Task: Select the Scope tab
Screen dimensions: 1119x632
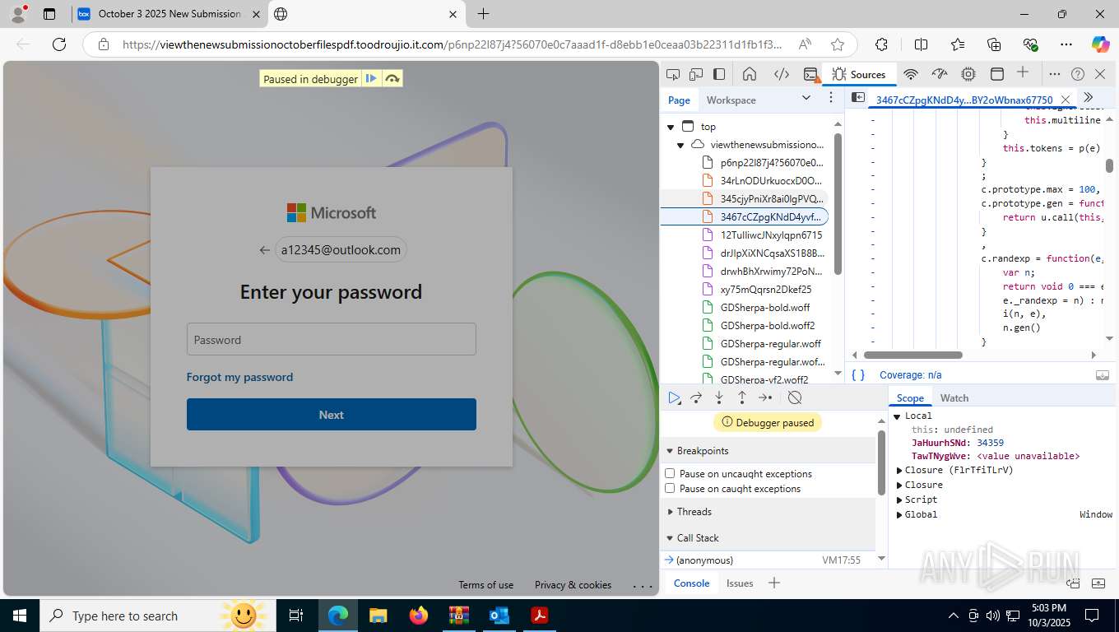Action: pyautogui.click(x=910, y=397)
